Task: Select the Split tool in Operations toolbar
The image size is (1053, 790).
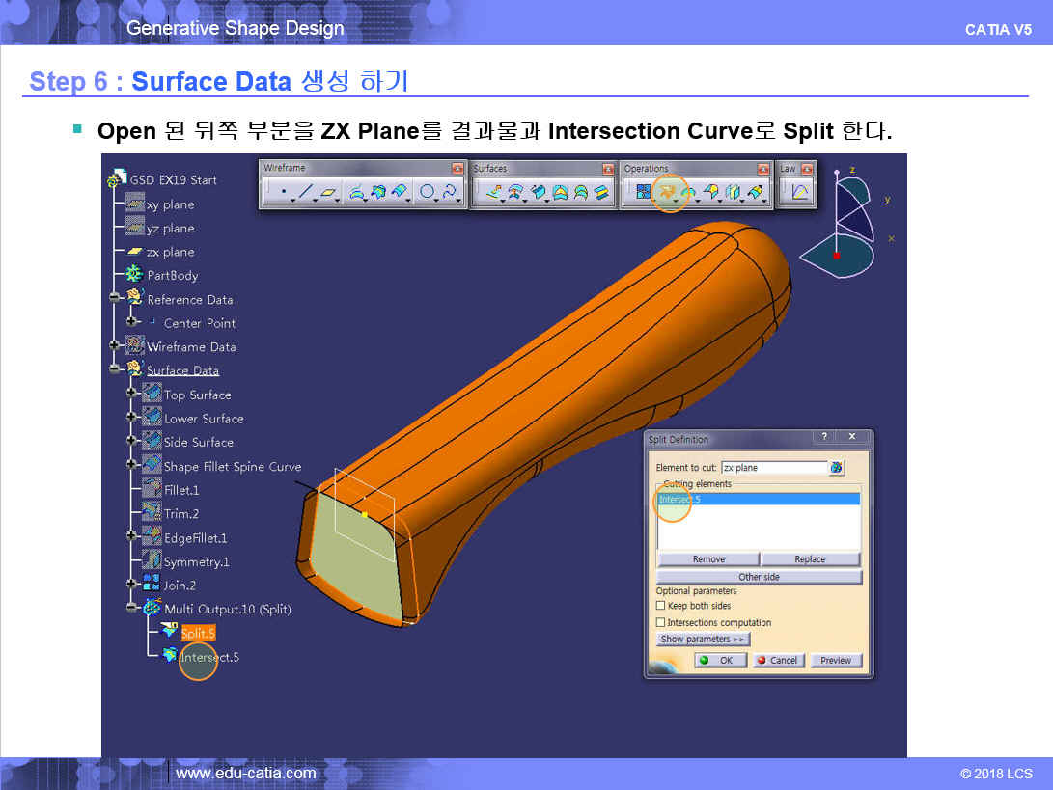Action: pos(666,192)
